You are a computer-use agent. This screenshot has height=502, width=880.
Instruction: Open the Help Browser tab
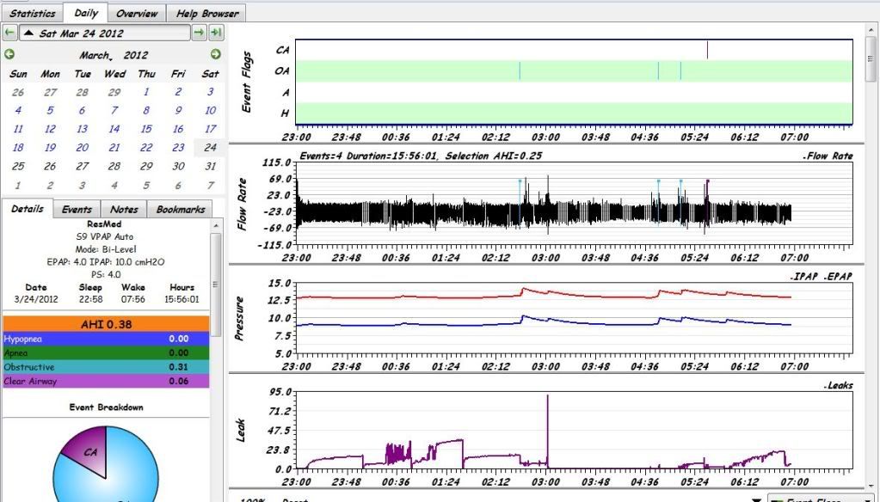[x=206, y=14]
